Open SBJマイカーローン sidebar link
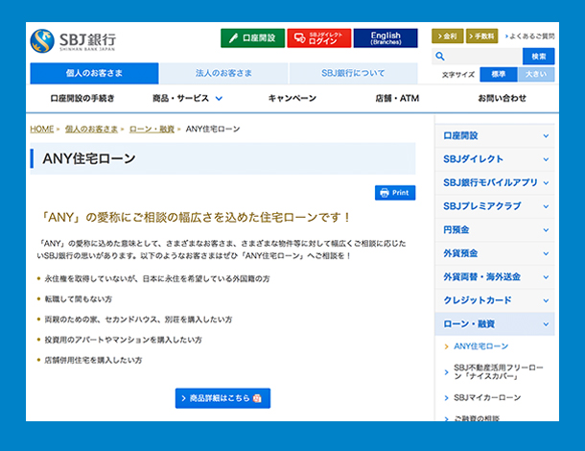 click(x=487, y=398)
